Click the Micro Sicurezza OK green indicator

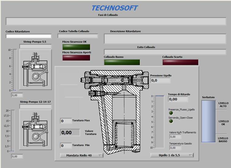[x=76, y=47]
